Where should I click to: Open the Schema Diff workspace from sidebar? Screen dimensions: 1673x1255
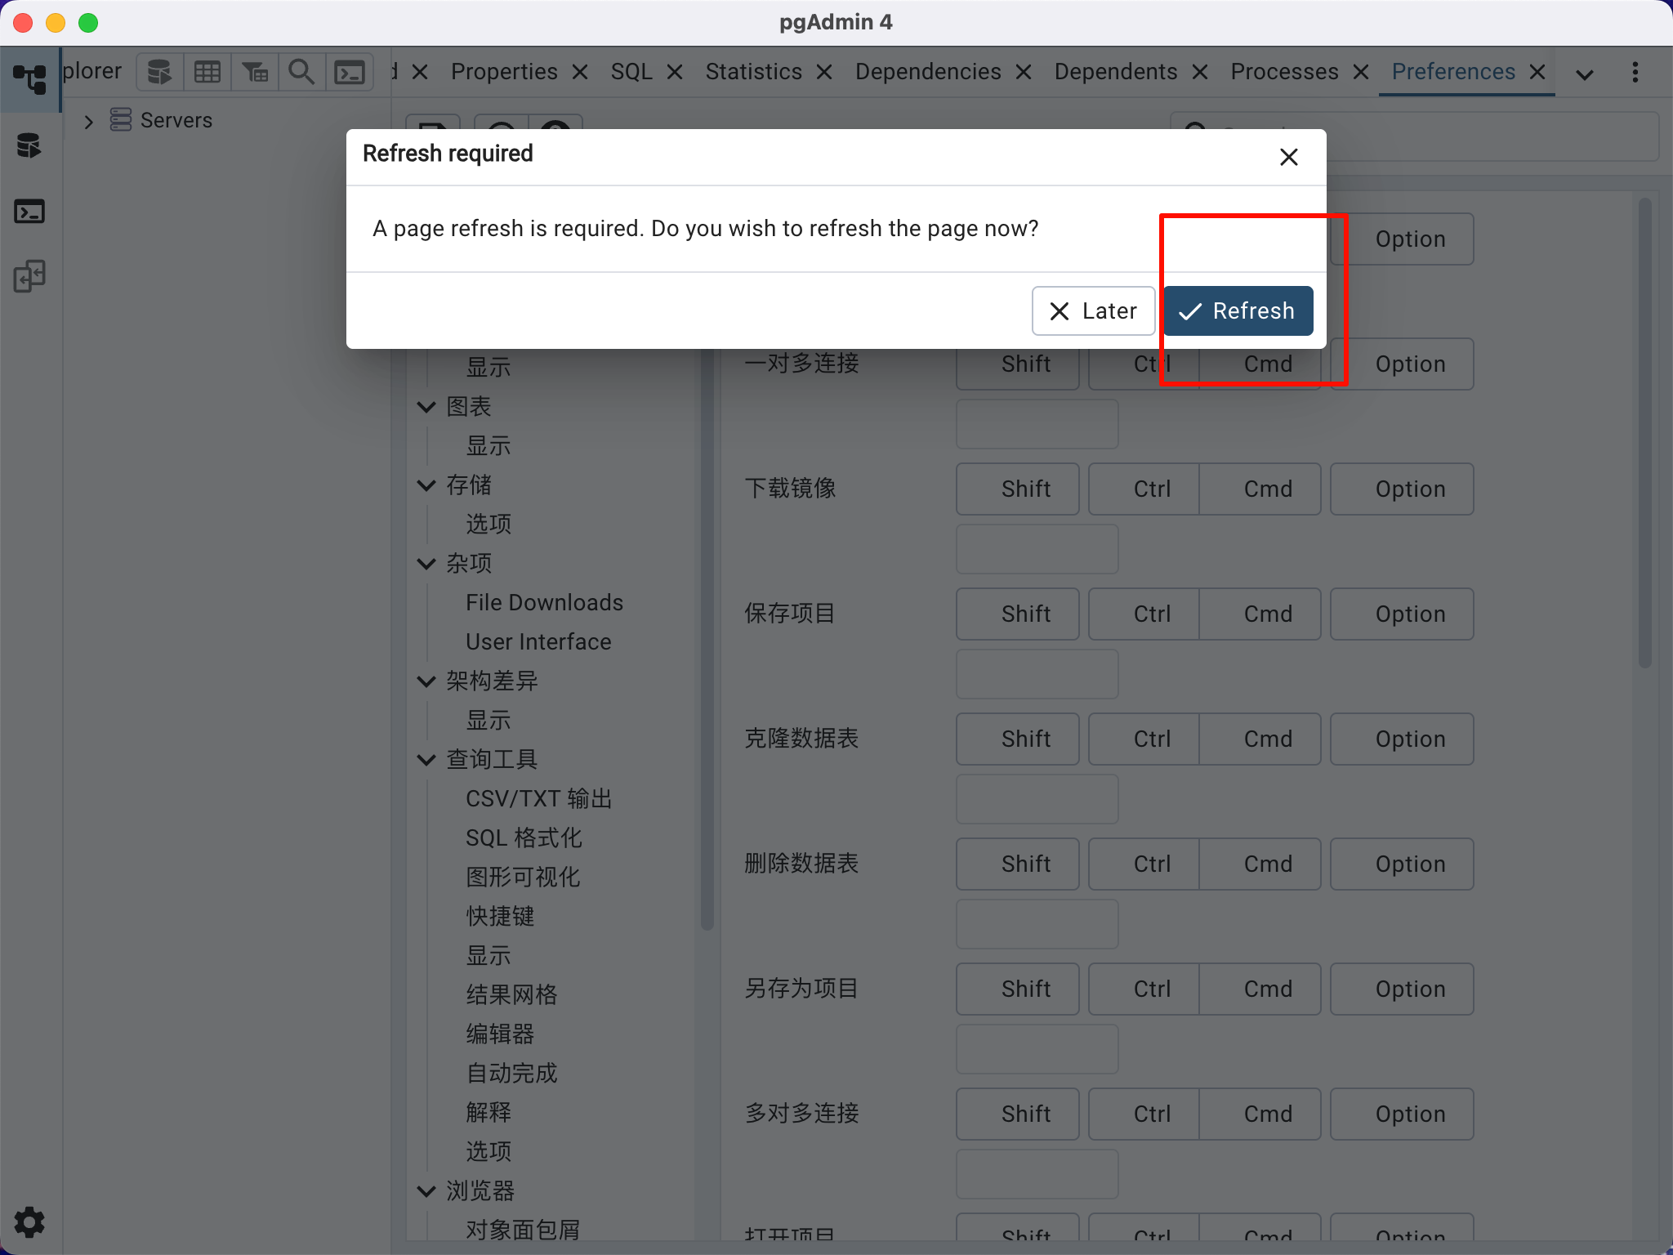pyautogui.click(x=29, y=276)
